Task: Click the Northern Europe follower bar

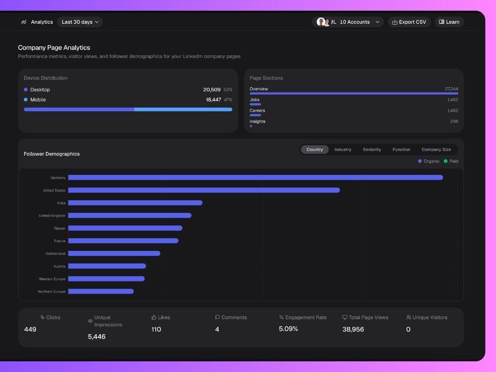Action: [101, 291]
